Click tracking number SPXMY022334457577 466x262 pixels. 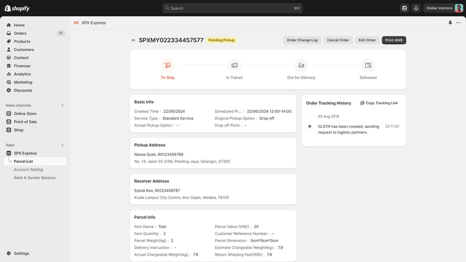click(x=171, y=40)
